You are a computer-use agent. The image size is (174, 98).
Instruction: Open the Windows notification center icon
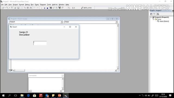tap(170, 96)
